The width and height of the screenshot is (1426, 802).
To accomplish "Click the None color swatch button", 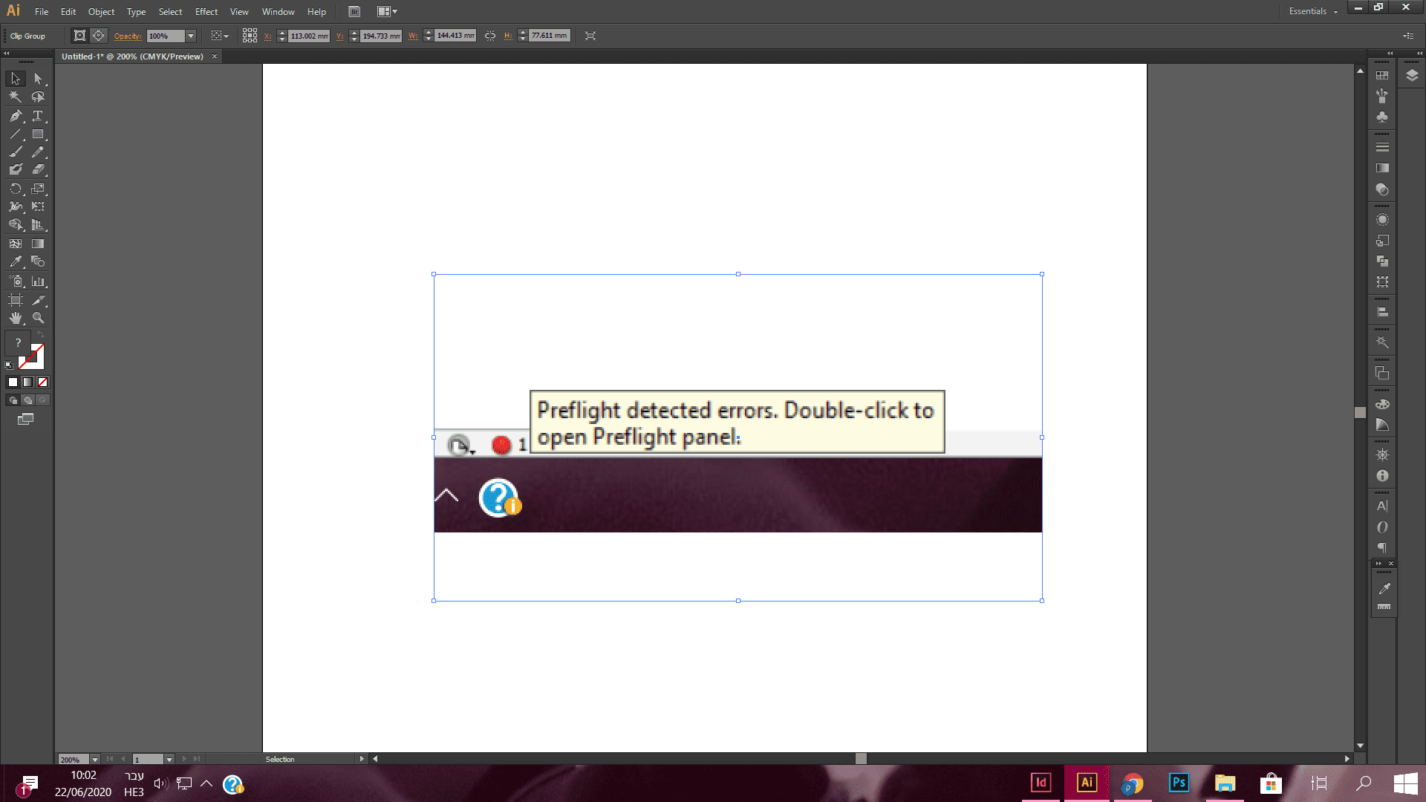I will tap(42, 382).
